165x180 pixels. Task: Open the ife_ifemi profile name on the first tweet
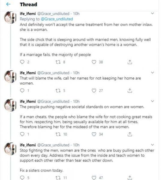pyautogui.click(x=28, y=14)
